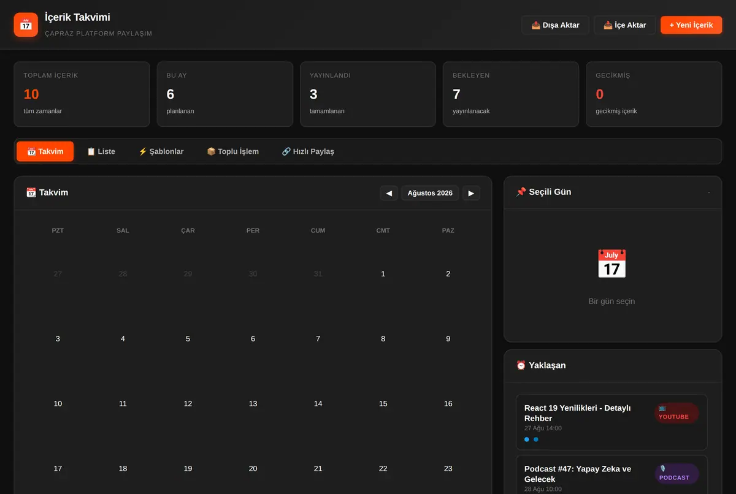The height and width of the screenshot is (494, 736).
Task: Select the Toplam İçerik stat card
Action: coord(82,94)
